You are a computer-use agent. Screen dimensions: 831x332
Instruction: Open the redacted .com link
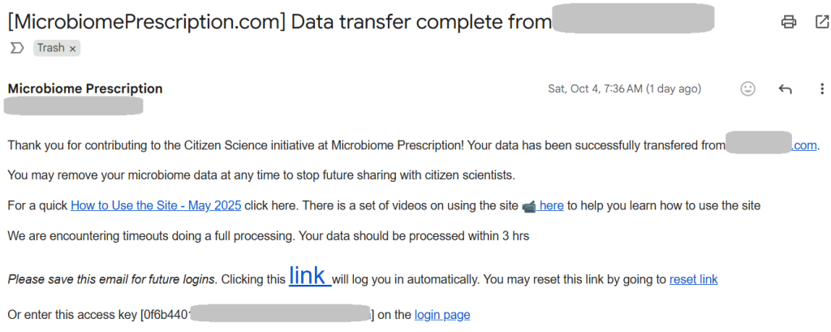click(x=803, y=146)
